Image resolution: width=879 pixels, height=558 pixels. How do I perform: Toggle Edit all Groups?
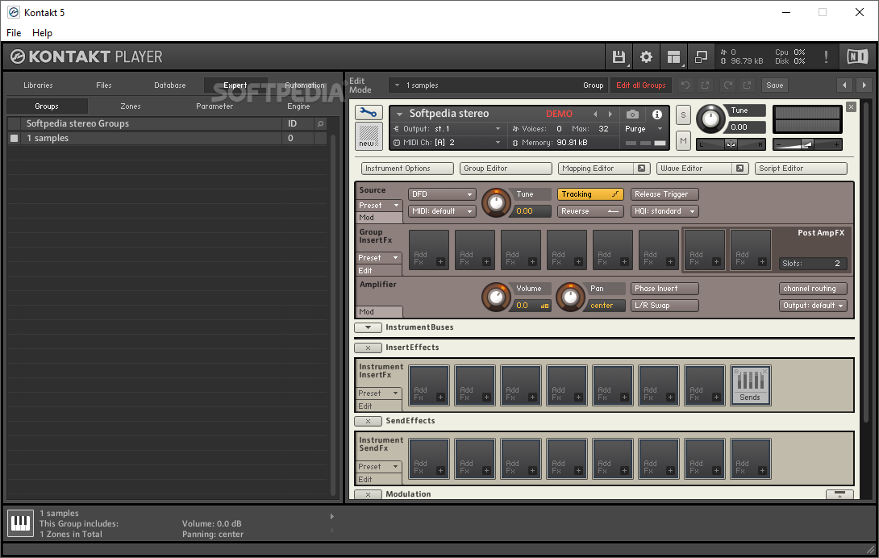(x=641, y=85)
